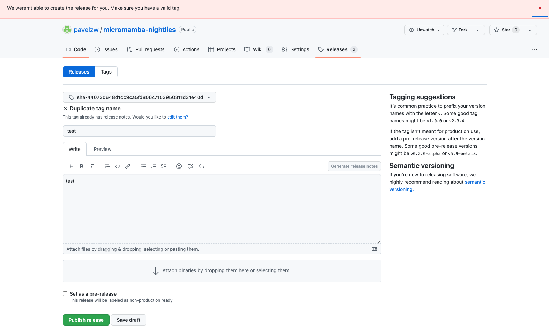Click Generate release notes
The width and height of the screenshot is (549, 336).
click(x=354, y=166)
